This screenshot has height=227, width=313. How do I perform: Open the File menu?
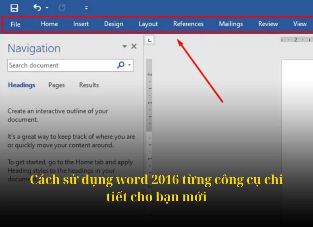click(15, 24)
